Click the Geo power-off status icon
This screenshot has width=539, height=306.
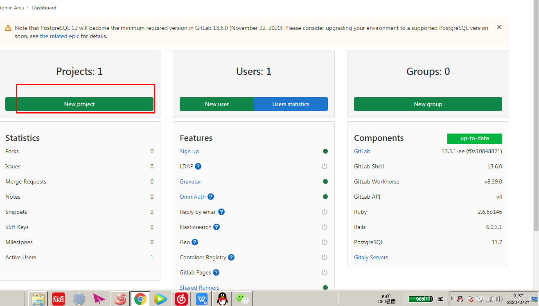point(325,242)
